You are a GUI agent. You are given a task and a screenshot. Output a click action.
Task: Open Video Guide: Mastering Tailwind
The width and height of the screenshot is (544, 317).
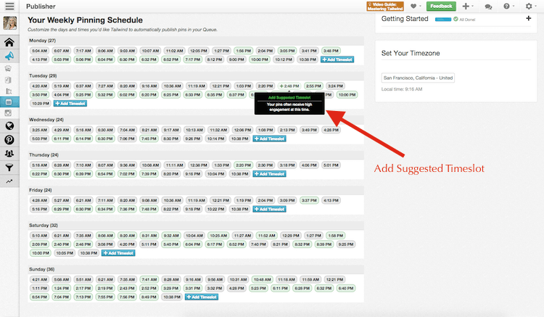point(385,7)
